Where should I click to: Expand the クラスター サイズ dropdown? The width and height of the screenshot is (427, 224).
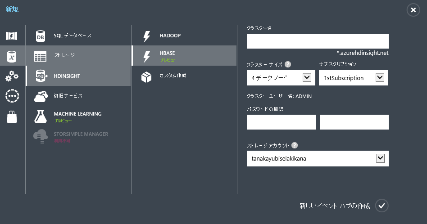point(307,78)
